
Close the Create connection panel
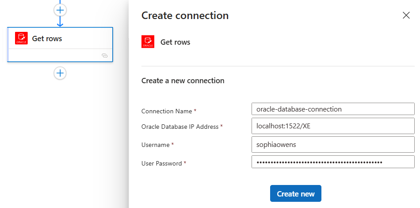pos(406,15)
